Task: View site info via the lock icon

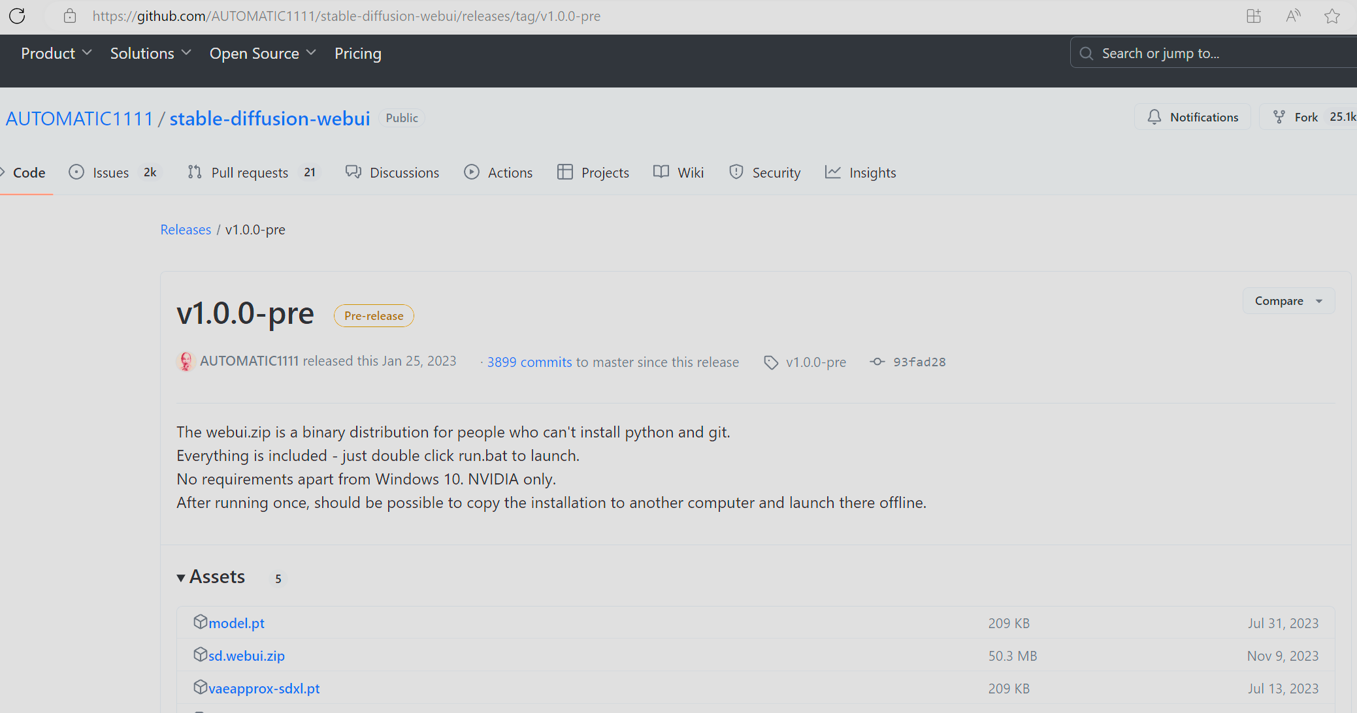Action: click(x=70, y=16)
